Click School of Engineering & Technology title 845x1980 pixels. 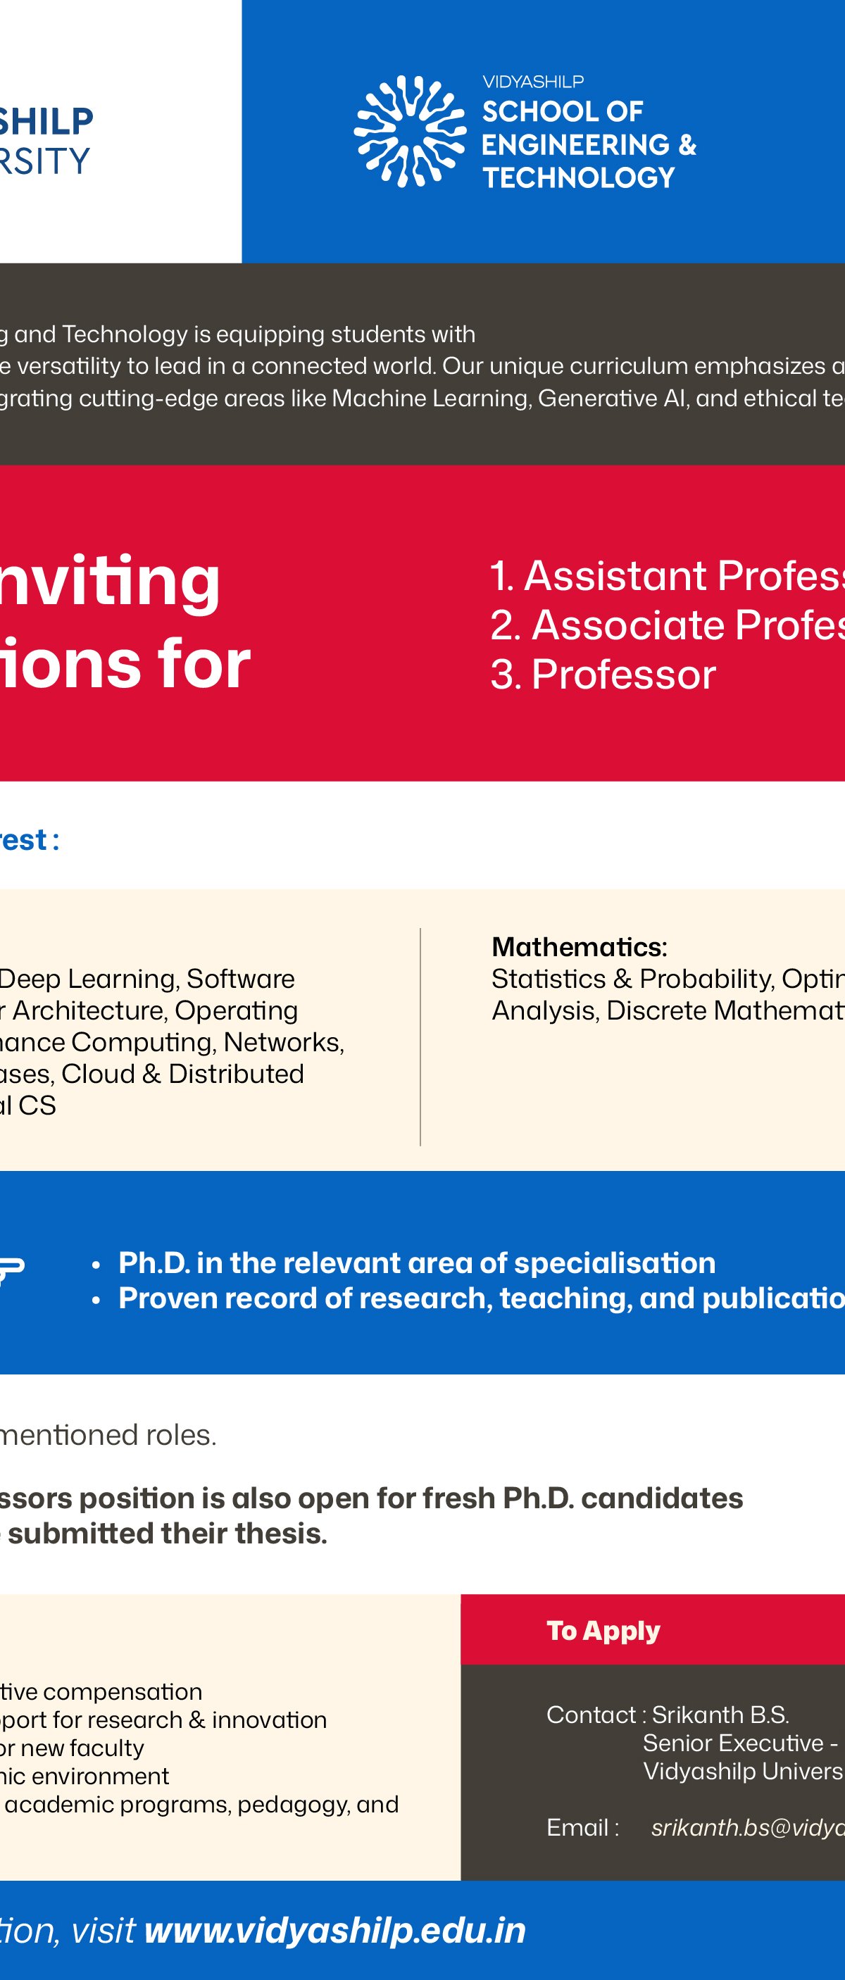589,144
